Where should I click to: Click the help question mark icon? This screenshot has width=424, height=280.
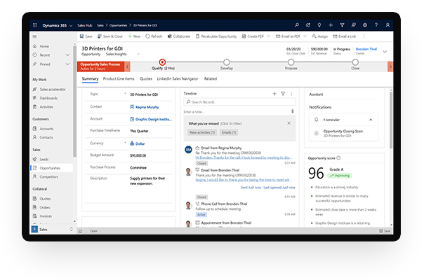point(376,25)
